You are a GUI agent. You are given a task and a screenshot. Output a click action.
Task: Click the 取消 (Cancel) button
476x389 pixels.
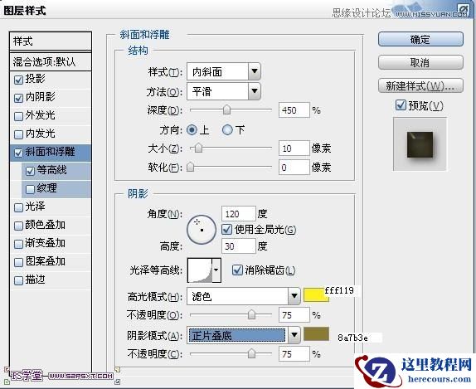coord(420,62)
